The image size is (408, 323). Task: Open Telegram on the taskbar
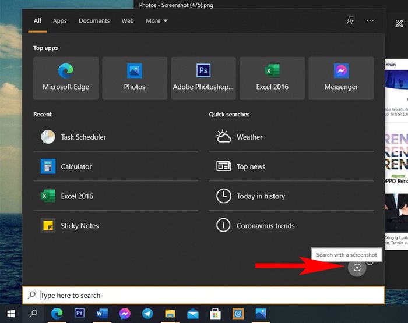pyautogui.click(x=147, y=314)
